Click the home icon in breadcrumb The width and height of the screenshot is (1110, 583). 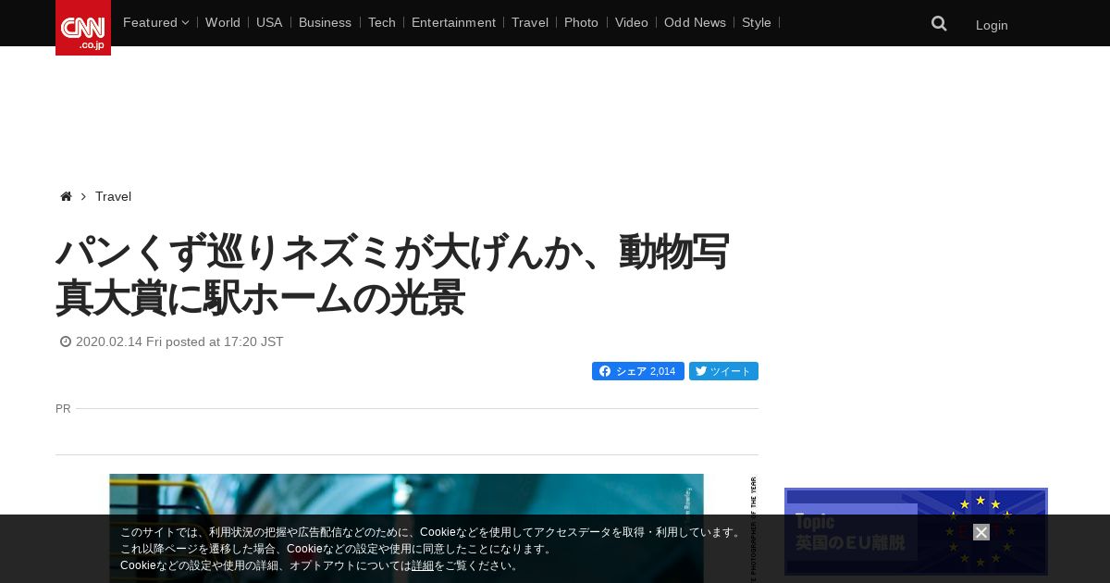(x=66, y=196)
